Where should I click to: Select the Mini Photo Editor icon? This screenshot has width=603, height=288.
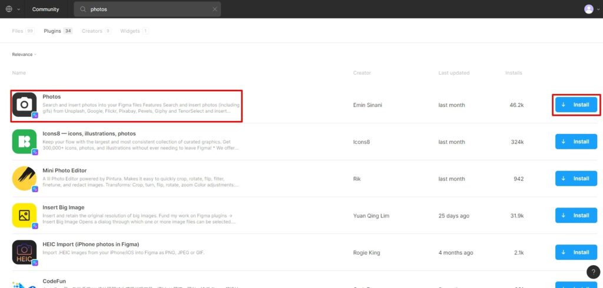click(24, 179)
